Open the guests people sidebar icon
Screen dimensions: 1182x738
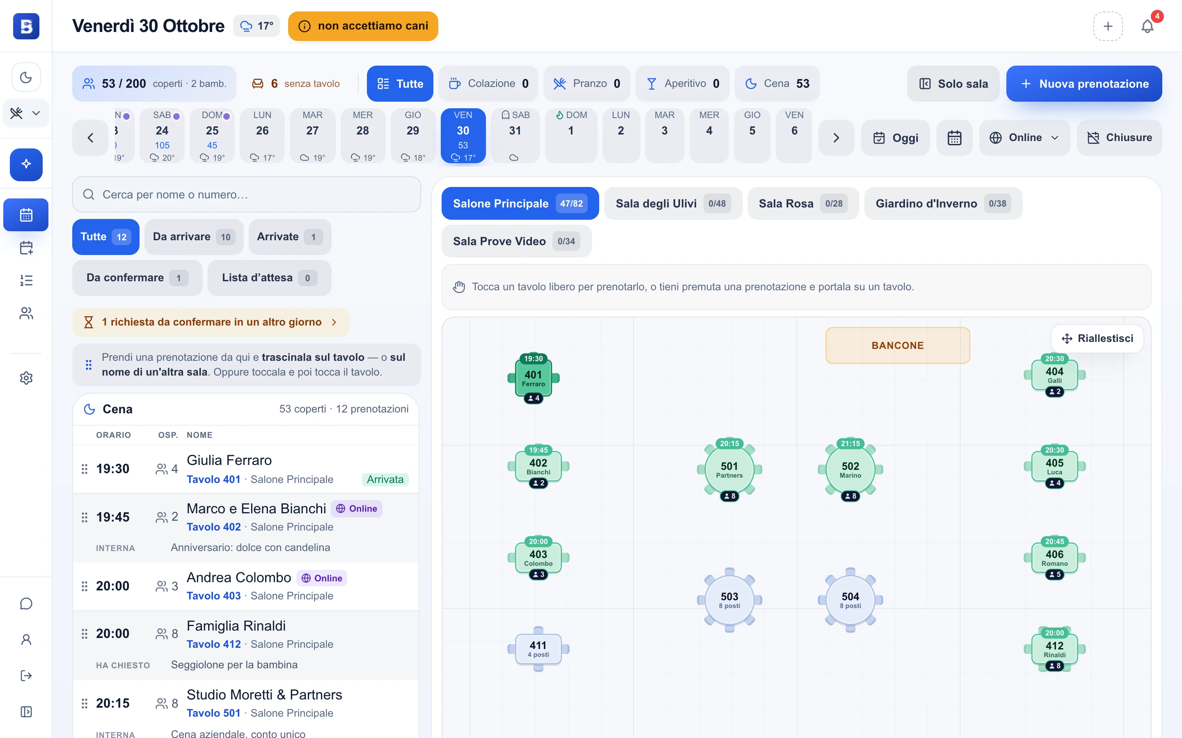[x=26, y=313]
